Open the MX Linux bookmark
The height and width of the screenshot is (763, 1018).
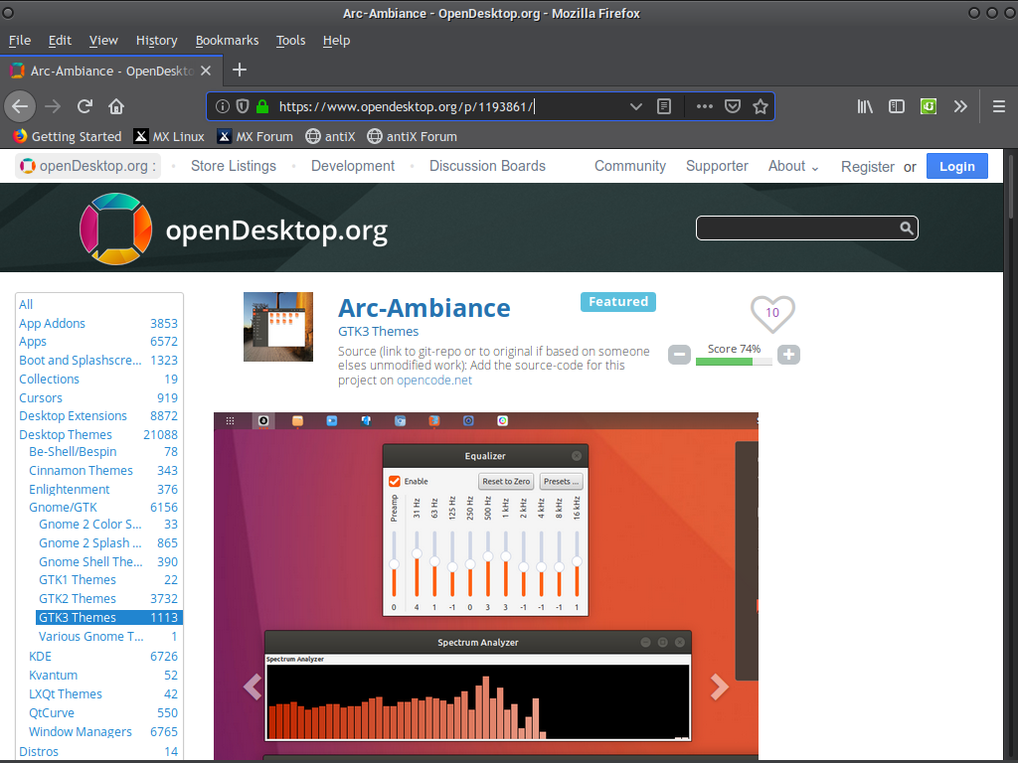point(169,136)
